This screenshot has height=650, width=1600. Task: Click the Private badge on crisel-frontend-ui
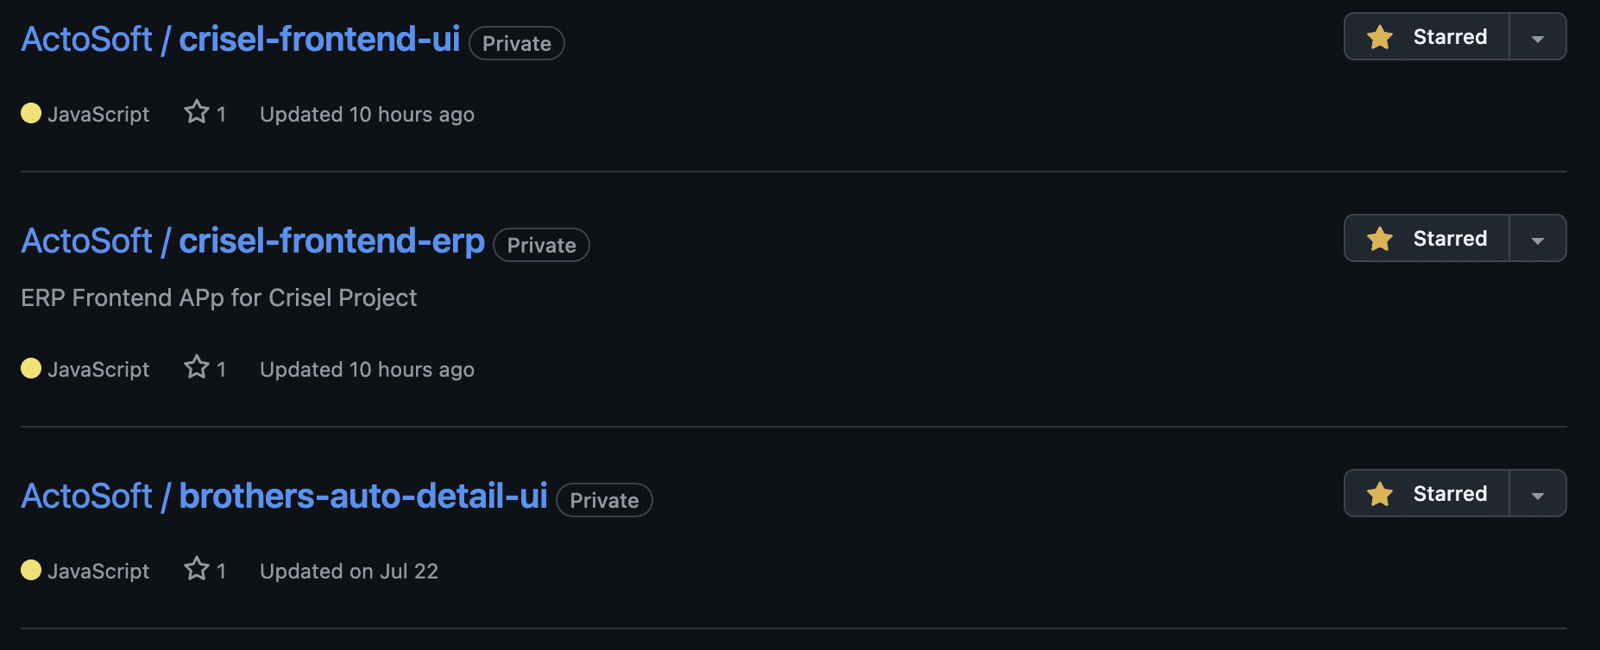pyautogui.click(x=517, y=43)
